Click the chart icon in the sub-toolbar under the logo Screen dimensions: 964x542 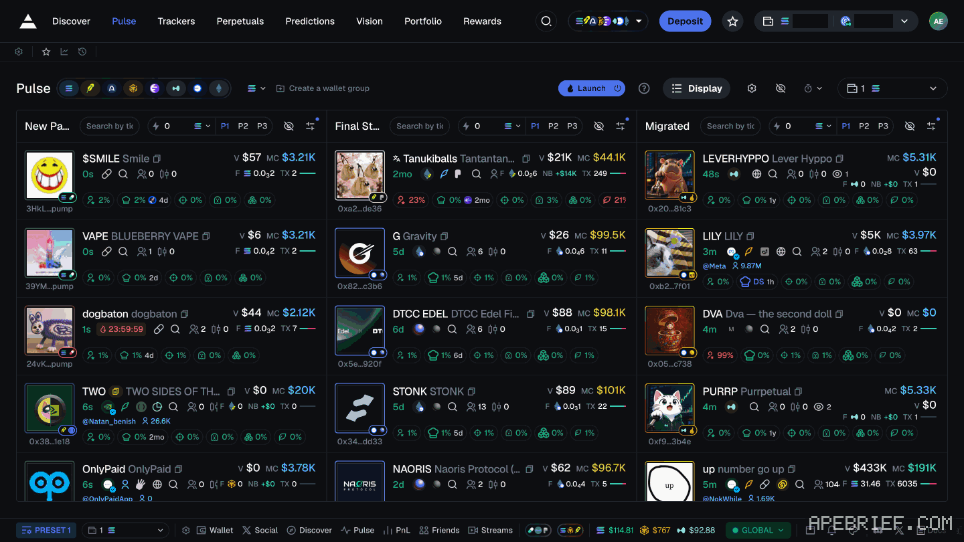coord(64,52)
